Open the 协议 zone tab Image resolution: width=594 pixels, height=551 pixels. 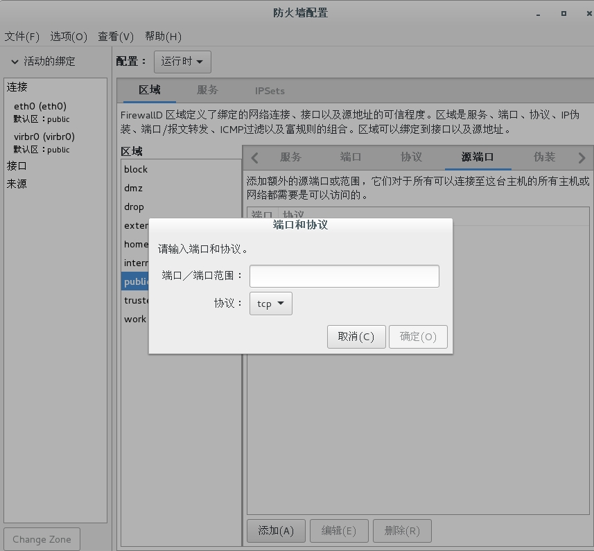(410, 157)
